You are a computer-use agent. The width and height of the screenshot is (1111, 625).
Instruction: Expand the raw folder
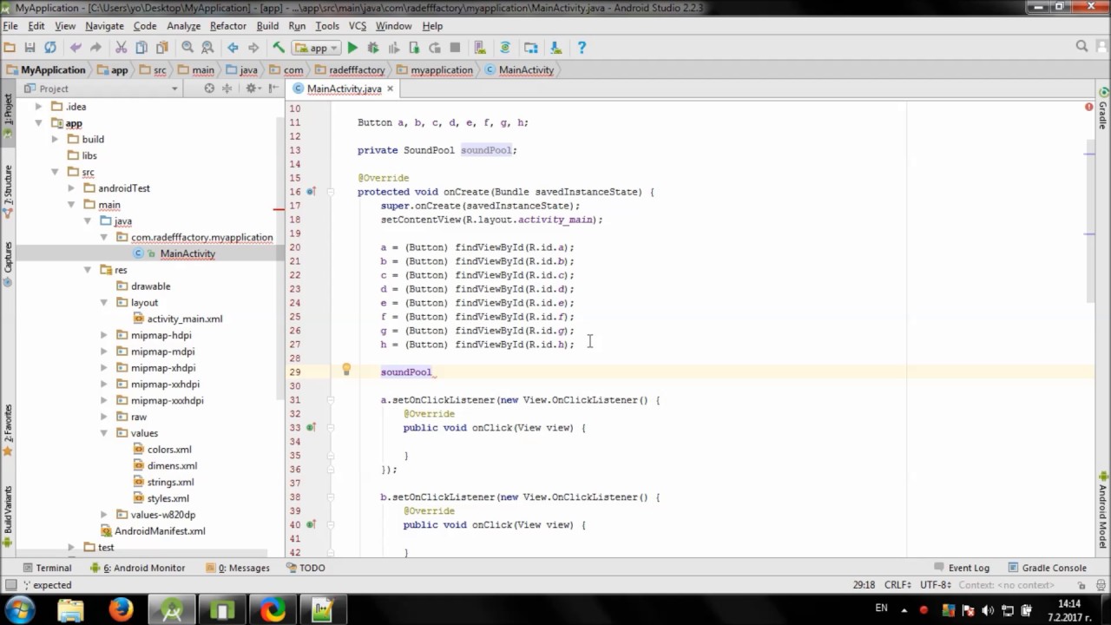point(104,417)
